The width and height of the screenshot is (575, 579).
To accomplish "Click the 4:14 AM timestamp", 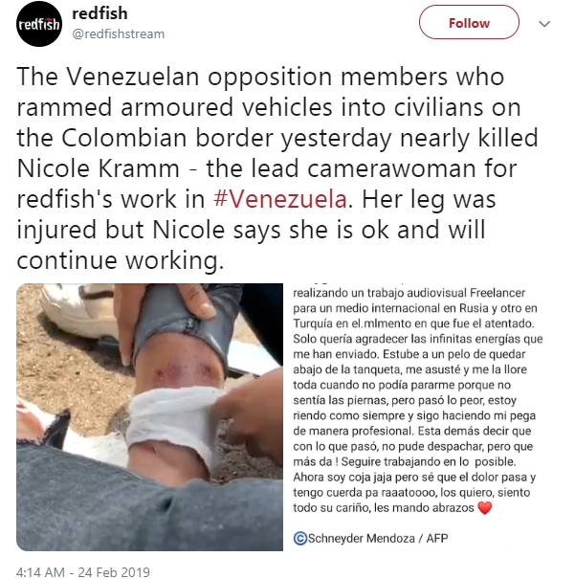I will pyautogui.click(x=40, y=572).
